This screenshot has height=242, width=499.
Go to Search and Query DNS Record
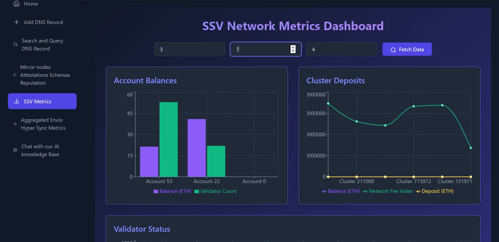42,45
